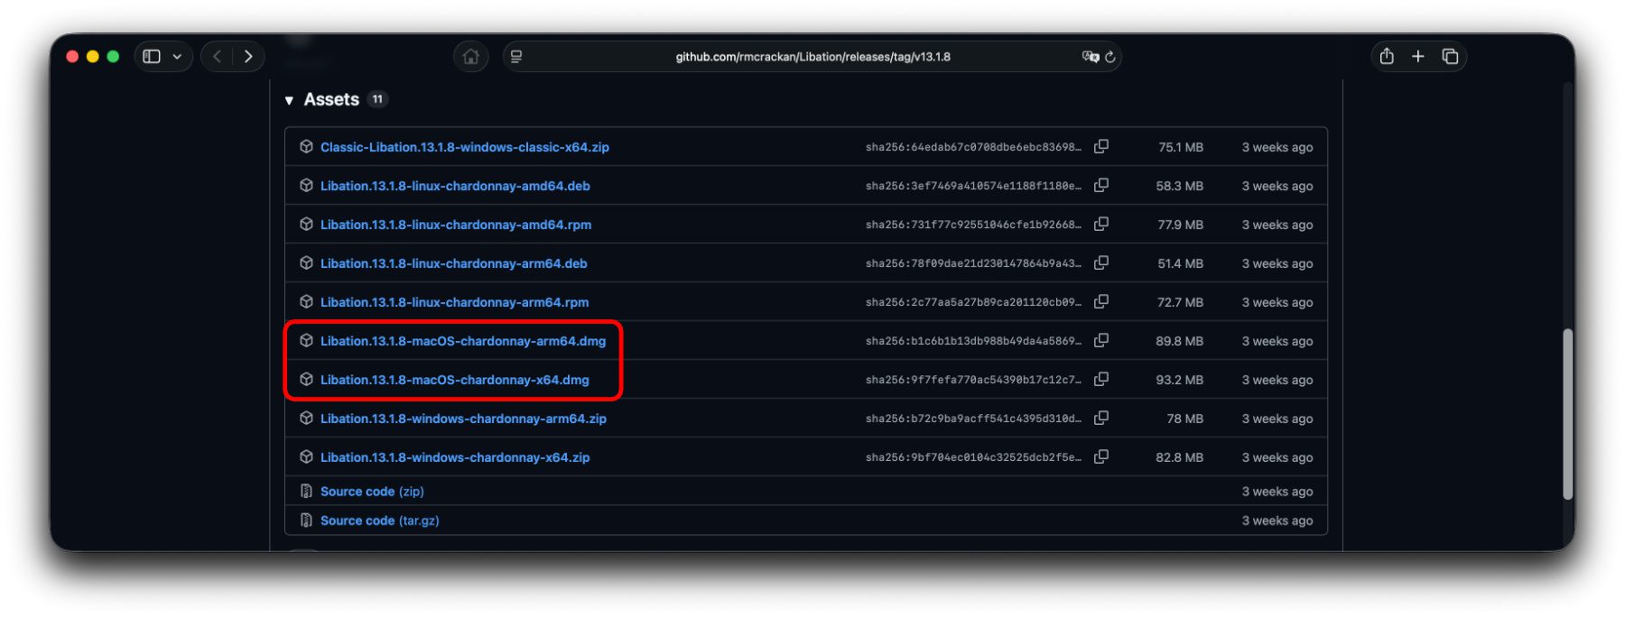The width and height of the screenshot is (1625, 617).
Task: Go back with the back arrow
Action: coord(217,56)
